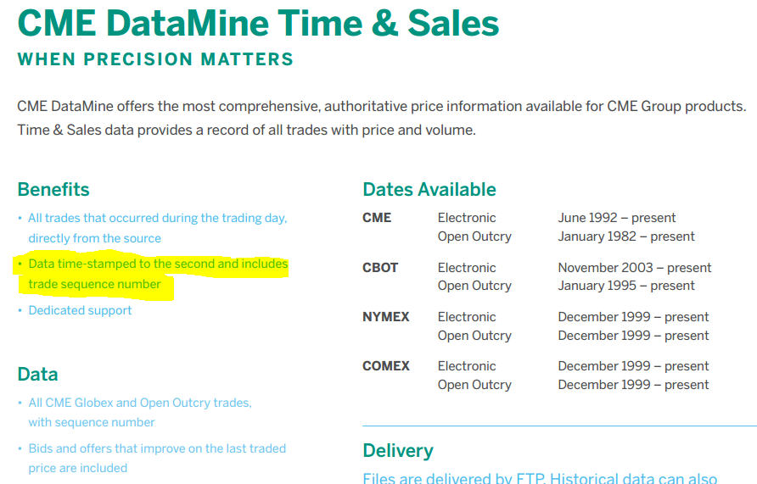
Task: Select the CME exchange label
Action: coord(377,218)
